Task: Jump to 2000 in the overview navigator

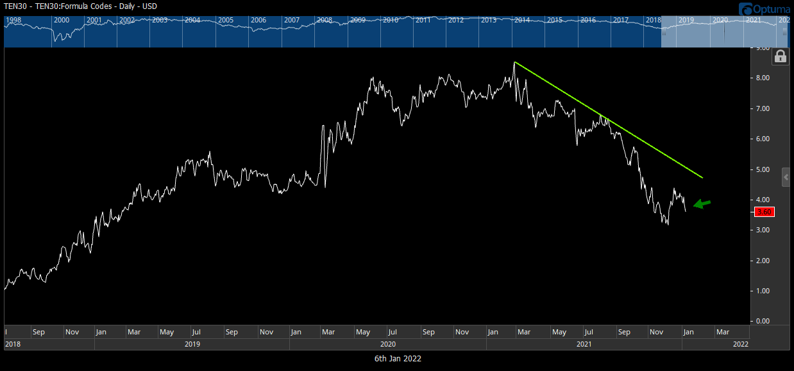Action: [62, 20]
